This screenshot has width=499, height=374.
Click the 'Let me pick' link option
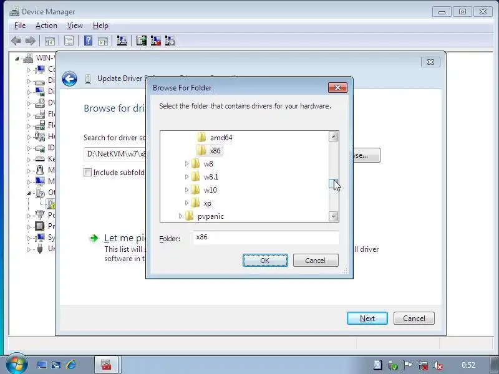tap(124, 238)
